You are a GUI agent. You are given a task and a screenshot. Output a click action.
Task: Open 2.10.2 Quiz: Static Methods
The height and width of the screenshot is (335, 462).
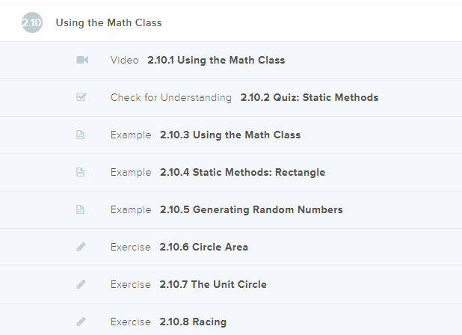point(309,97)
